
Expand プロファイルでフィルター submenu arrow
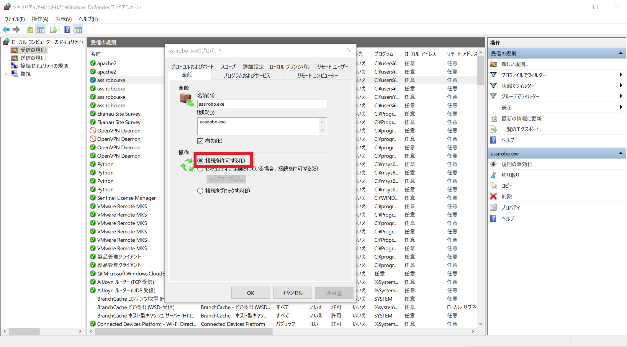pyautogui.click(x=621, y=75)
